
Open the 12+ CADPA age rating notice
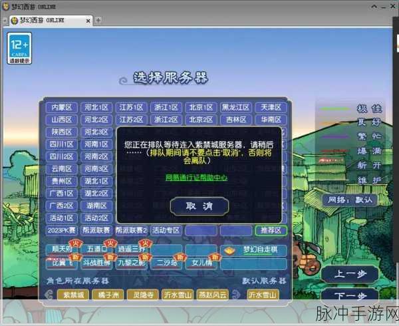(x=19, y=48)
